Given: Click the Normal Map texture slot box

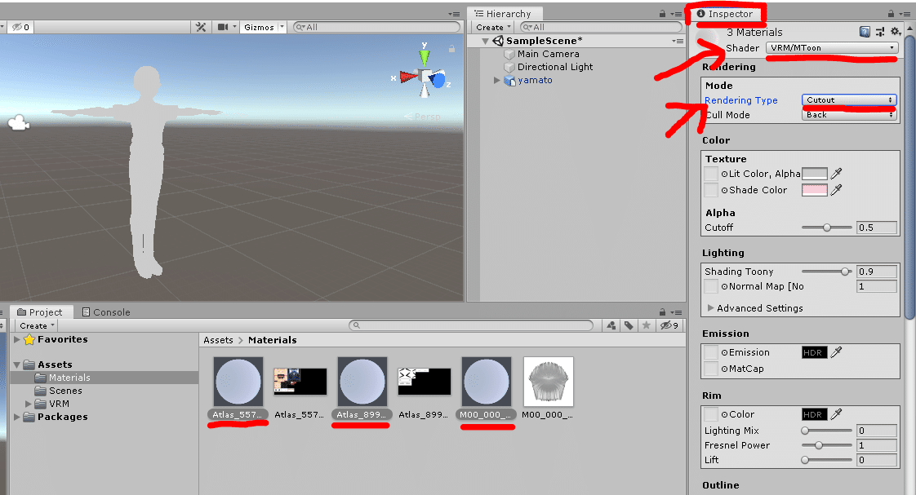Looking at the screenshot, I should coord(711,286).
